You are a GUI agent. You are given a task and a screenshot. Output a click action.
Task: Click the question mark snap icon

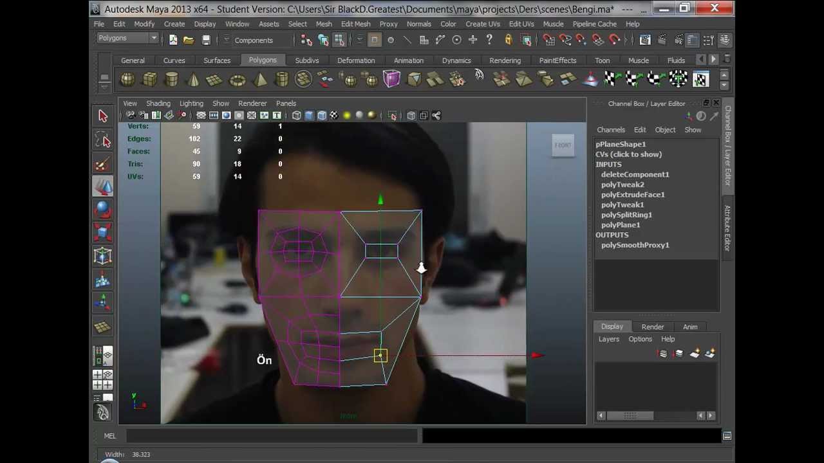489,40
